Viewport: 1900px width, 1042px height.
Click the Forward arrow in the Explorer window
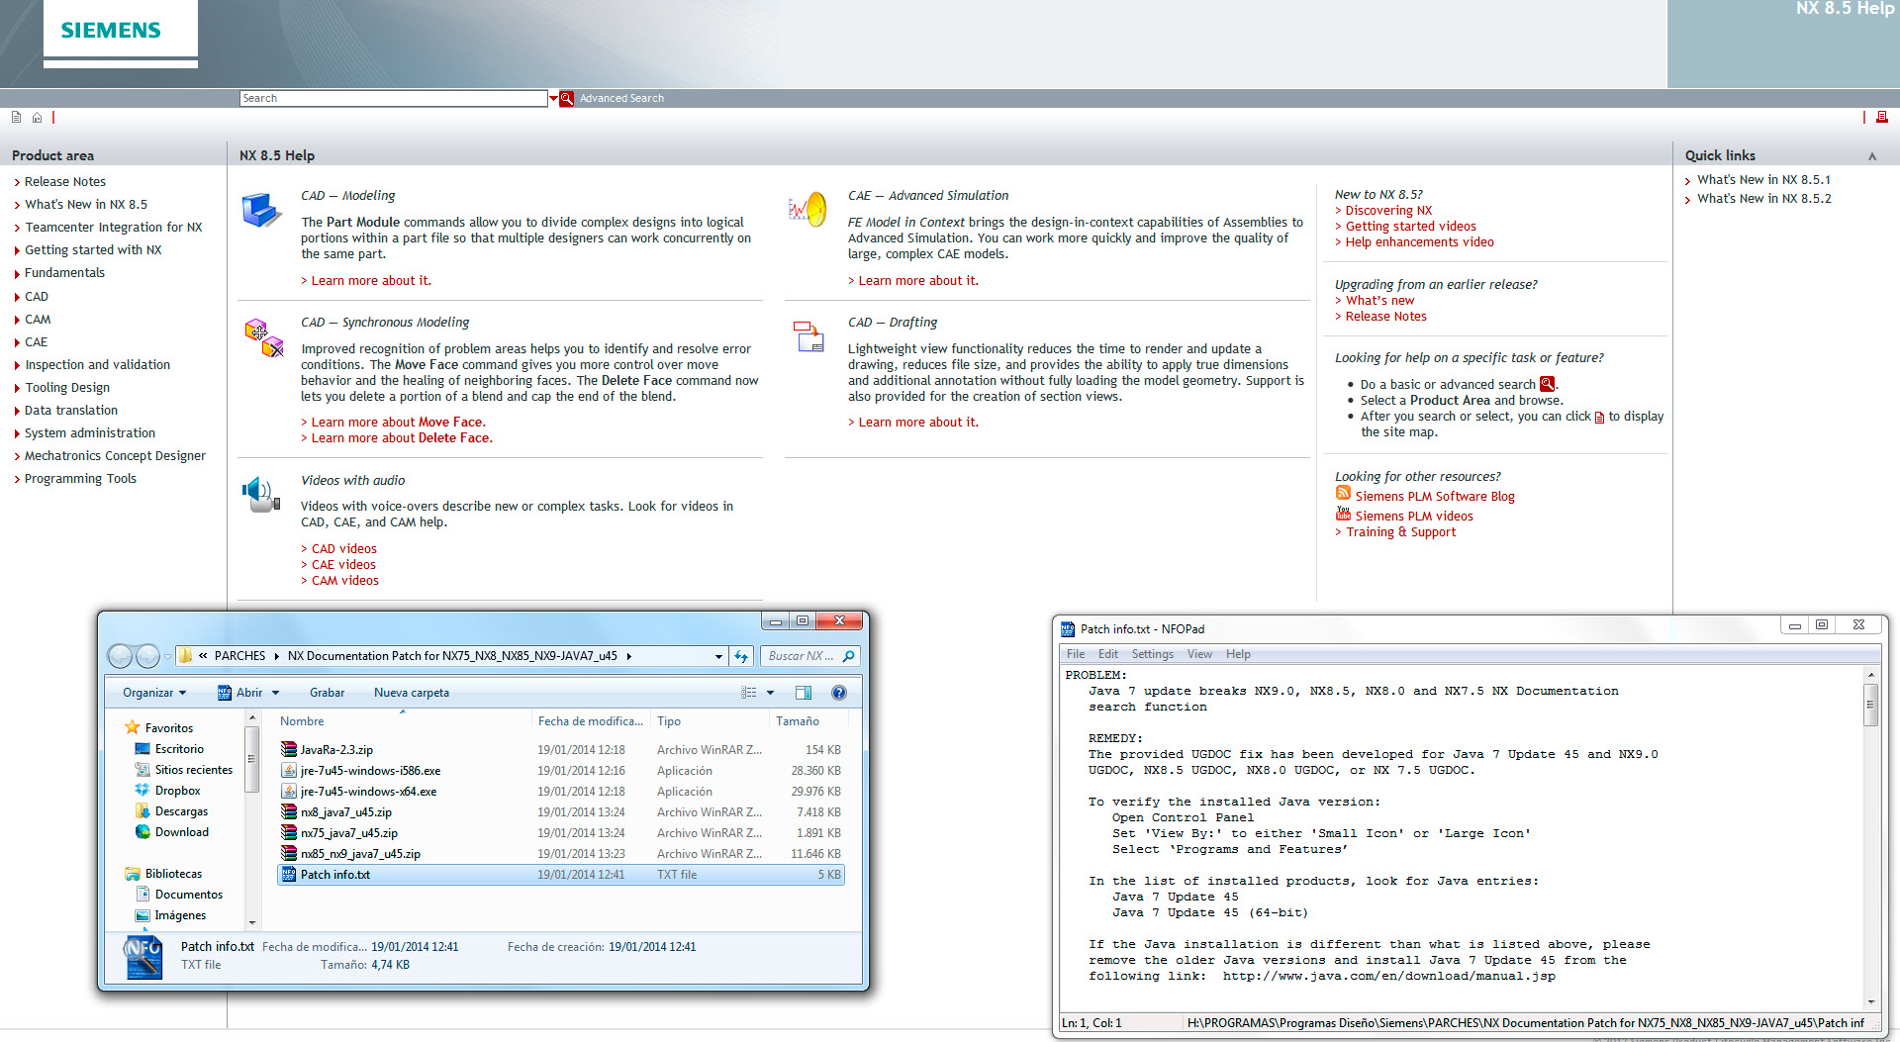(x=147, y=655)
